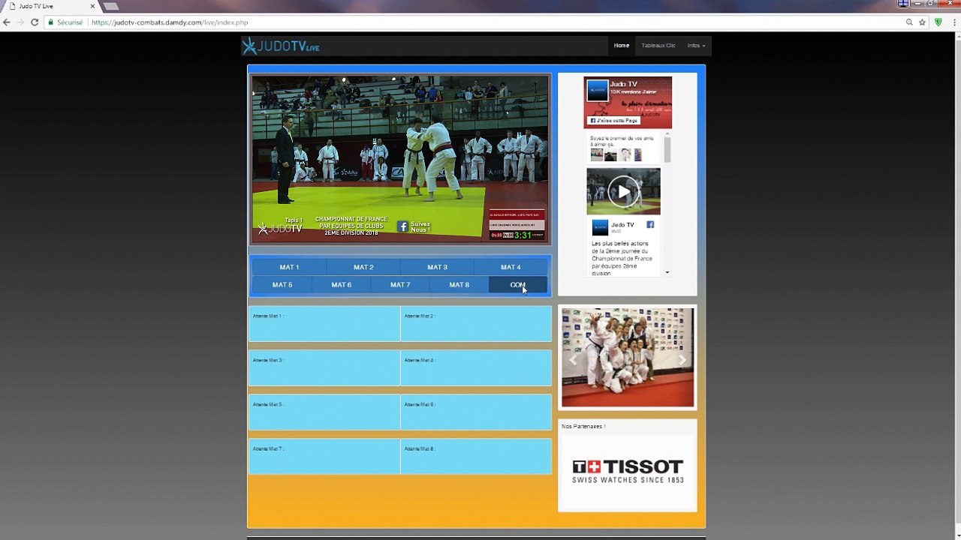The image size is (961, 540).
Task: Click the J'aime cette Page button
Action: [x=613, y=120]
